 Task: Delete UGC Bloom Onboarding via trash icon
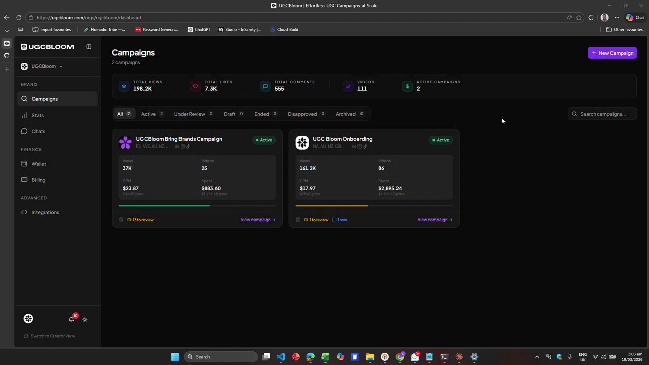pos(298,220)
